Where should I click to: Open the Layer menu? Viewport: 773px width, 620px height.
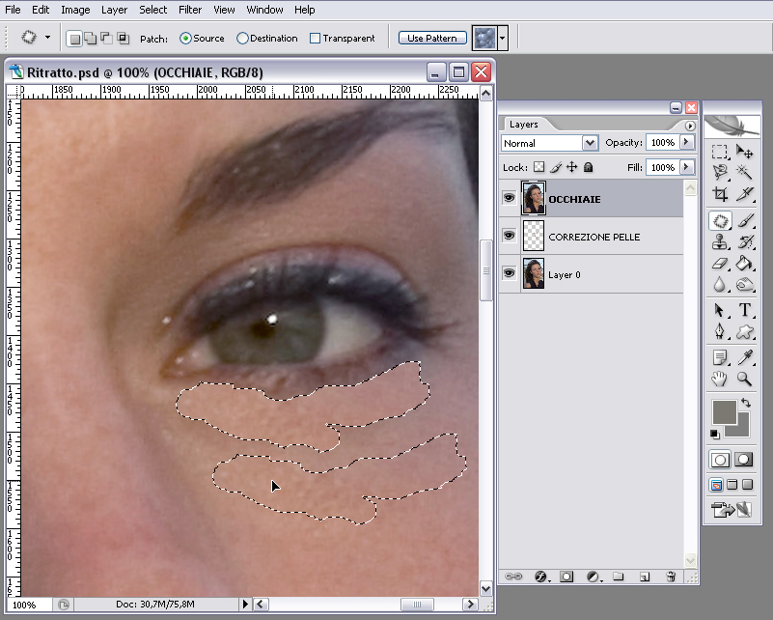(114, 10)
